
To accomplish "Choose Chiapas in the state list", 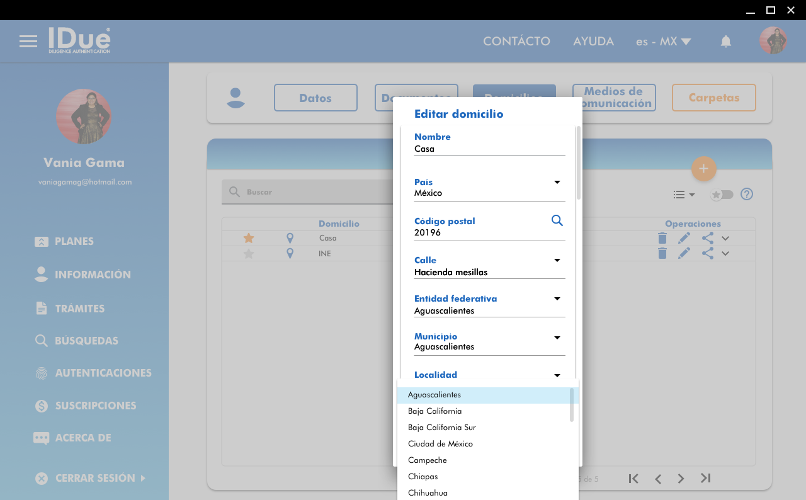I will [x=423, y=477].
